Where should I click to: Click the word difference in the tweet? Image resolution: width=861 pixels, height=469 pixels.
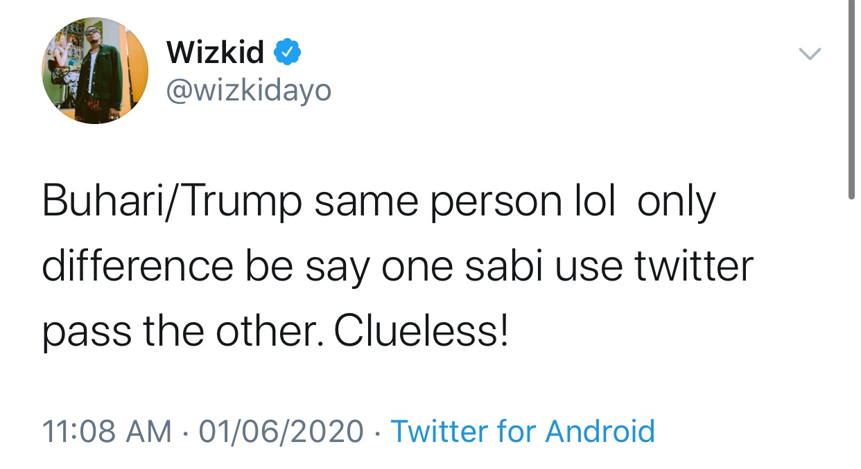(x=137, y=266)
